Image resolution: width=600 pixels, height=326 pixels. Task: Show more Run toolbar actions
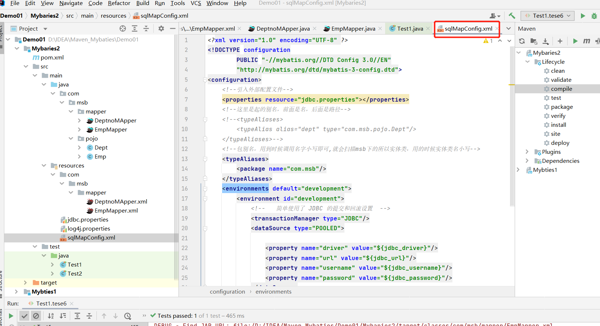coord(144,316)
